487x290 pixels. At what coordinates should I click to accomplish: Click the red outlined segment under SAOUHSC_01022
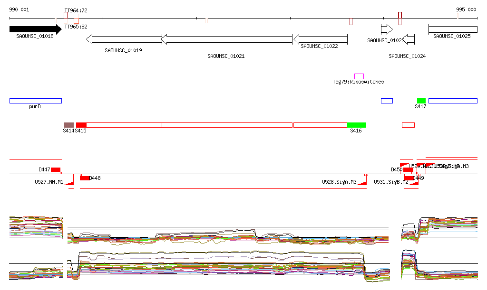tap(320, 125)
